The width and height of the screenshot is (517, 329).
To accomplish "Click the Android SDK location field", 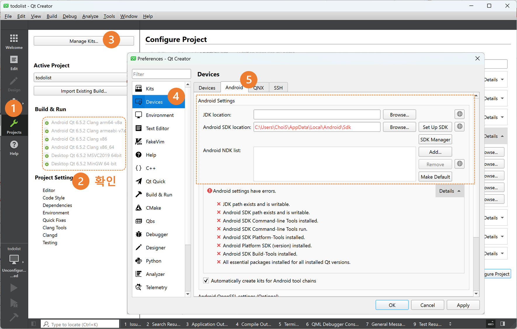I will click(317, 127).
